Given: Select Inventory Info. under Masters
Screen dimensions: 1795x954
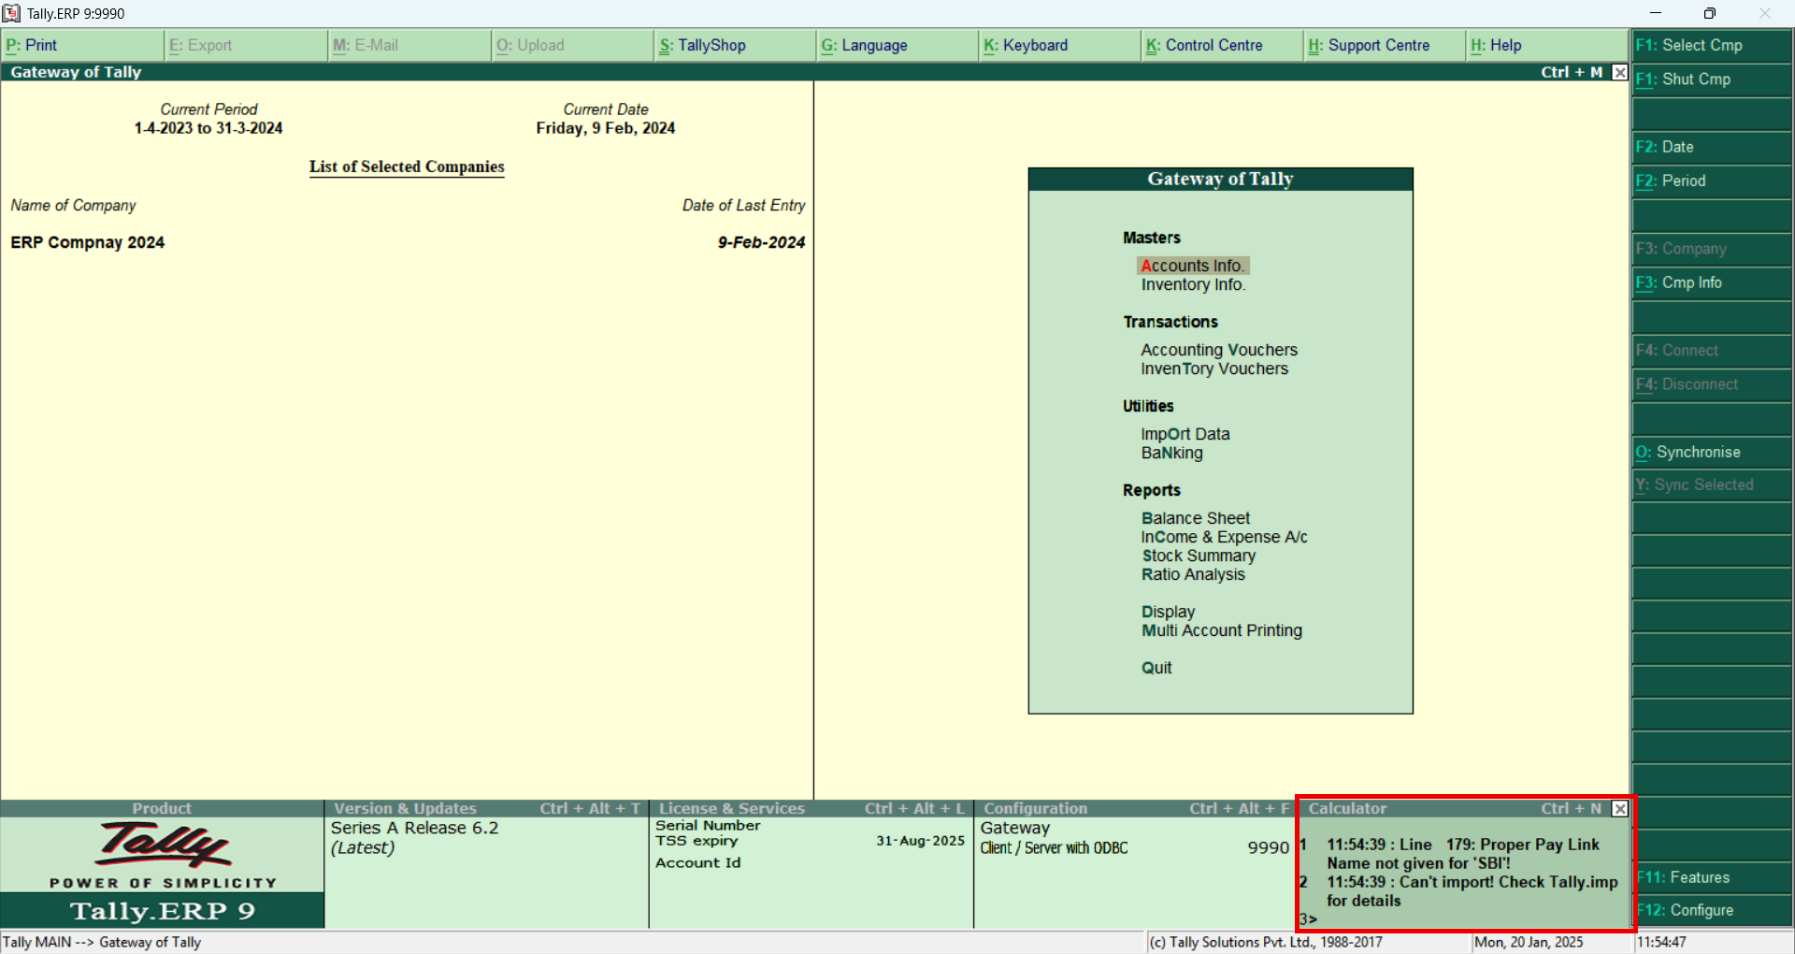Looking at the screenshot, I should [x=1194, y=284].
